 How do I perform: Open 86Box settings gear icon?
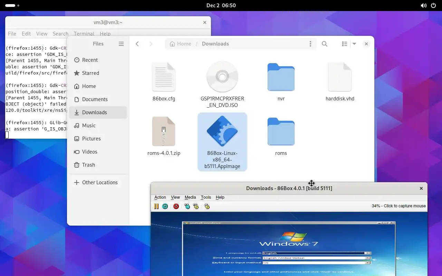pyautogui.click(x=207, y=206)
